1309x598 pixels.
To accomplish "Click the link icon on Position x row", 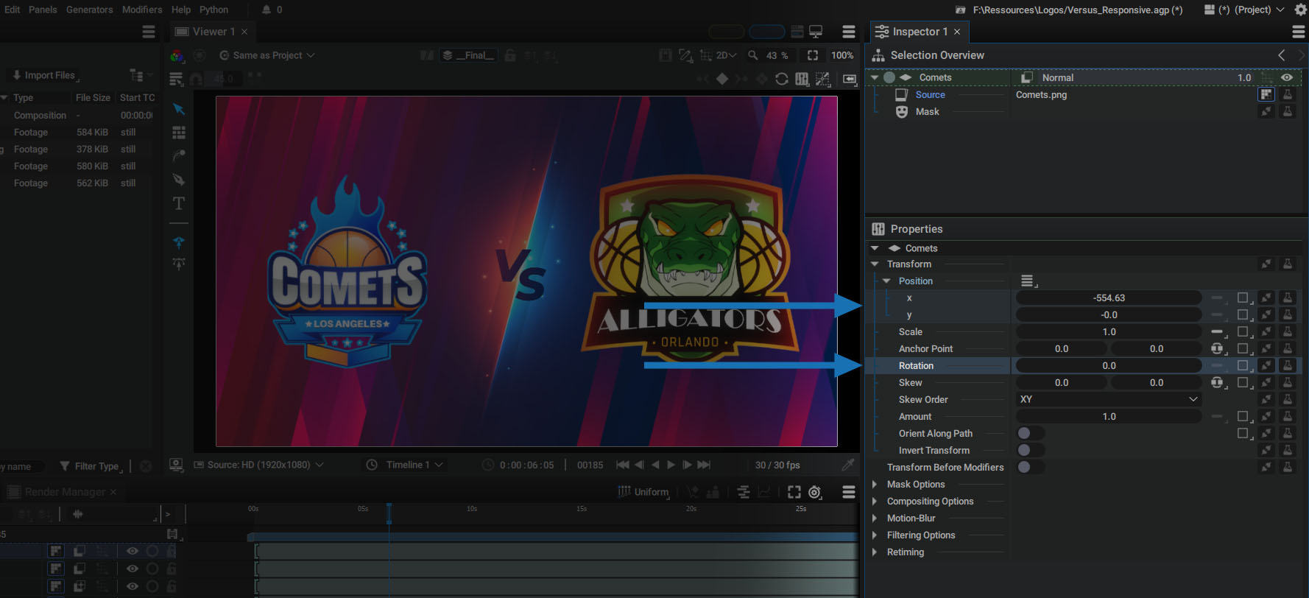I will pyautogui.click(x=1266, y=298).
